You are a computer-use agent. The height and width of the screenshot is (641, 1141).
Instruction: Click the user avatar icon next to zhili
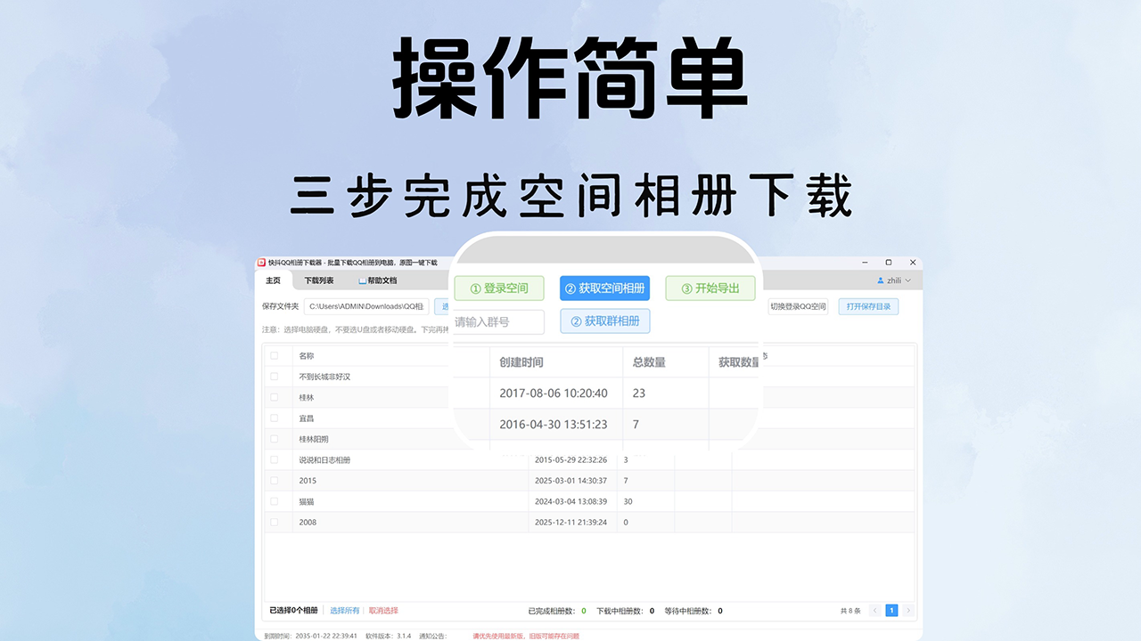click(x=881, y=280)
